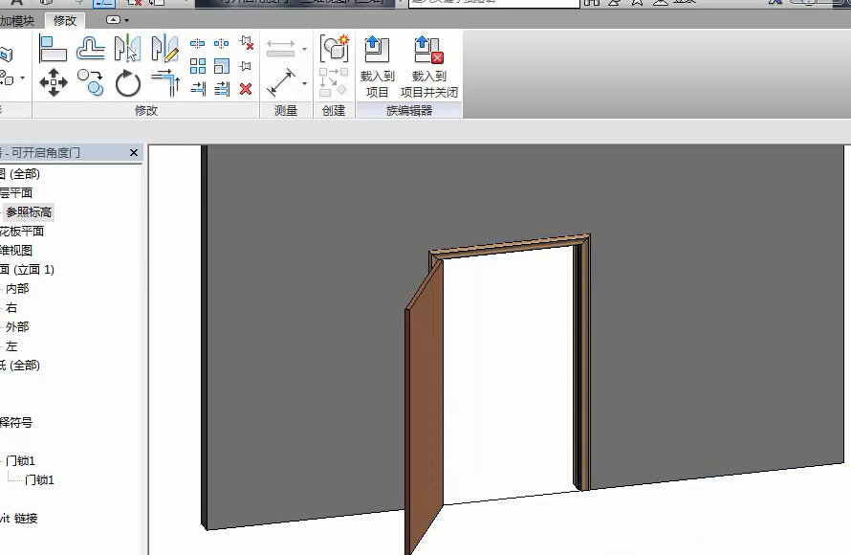Viewport: 851px width, 555px height.
Task: Choose the Trim/Extend to Corner tool
Action: [x=164, y=83]
